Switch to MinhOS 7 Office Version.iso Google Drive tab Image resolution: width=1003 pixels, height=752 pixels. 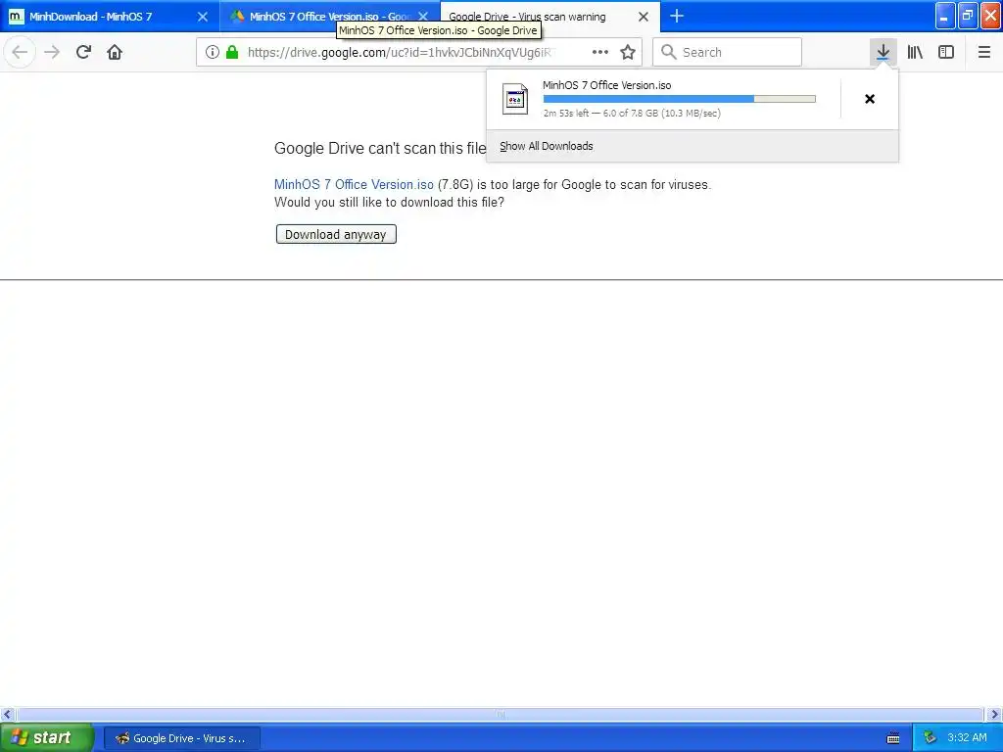click(x=320, y=12)
